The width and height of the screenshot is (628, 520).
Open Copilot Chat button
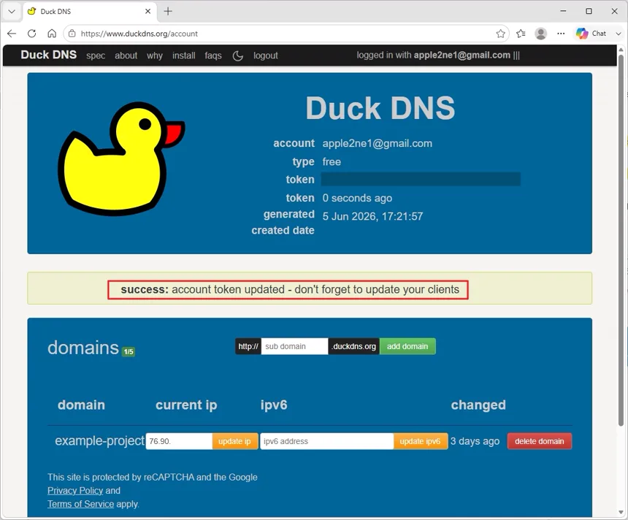point(591,34)
